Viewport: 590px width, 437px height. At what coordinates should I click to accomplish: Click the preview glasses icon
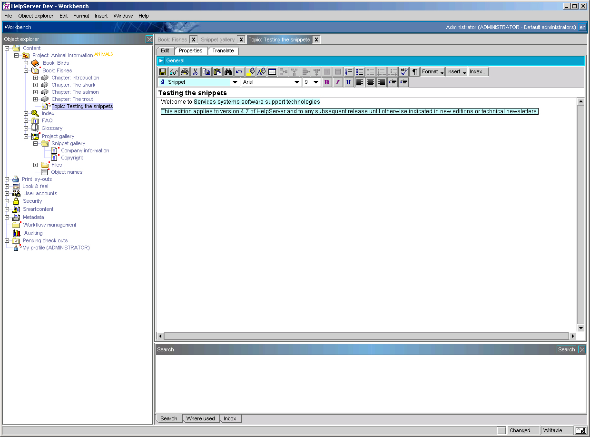tap(174, 72)
